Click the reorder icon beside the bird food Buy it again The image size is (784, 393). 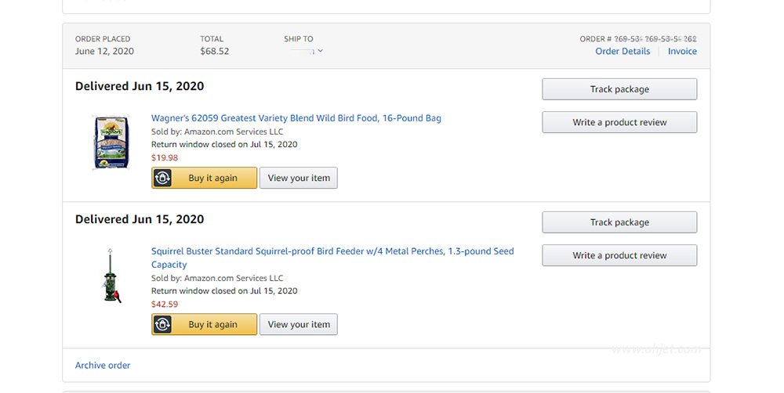click(x=162, y=178)
